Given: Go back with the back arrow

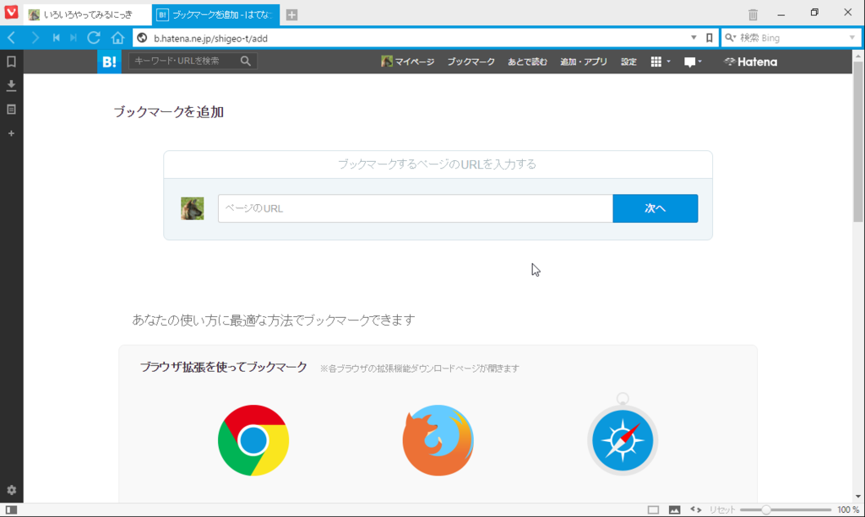Looking at the screenshot, I should point(12,37).
